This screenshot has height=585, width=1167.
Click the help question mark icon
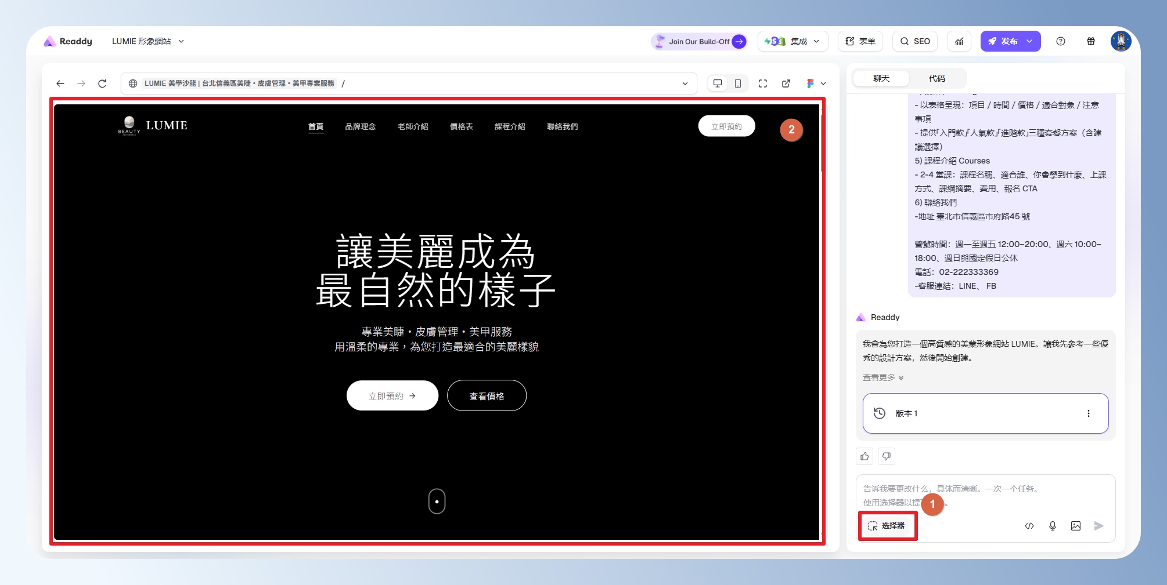1061,41
